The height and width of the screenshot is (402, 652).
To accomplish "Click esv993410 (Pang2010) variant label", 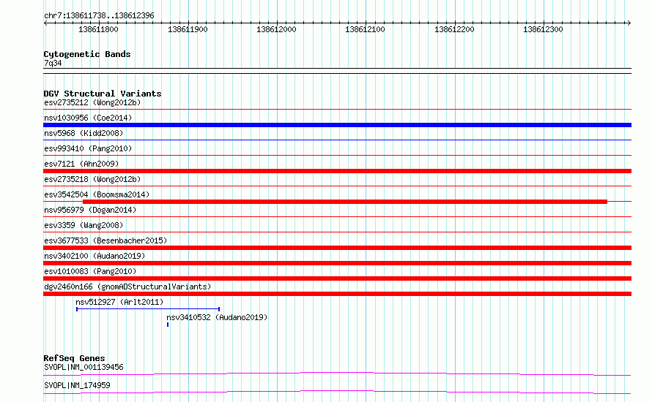I will (88, 148).
